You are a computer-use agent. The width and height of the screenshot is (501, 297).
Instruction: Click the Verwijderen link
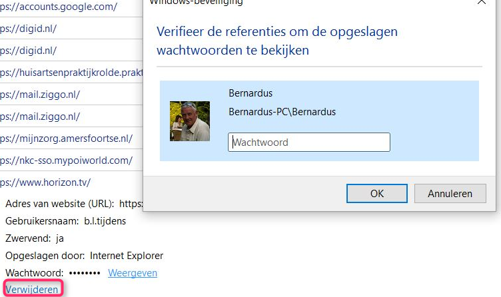click(x=32, y=290)
